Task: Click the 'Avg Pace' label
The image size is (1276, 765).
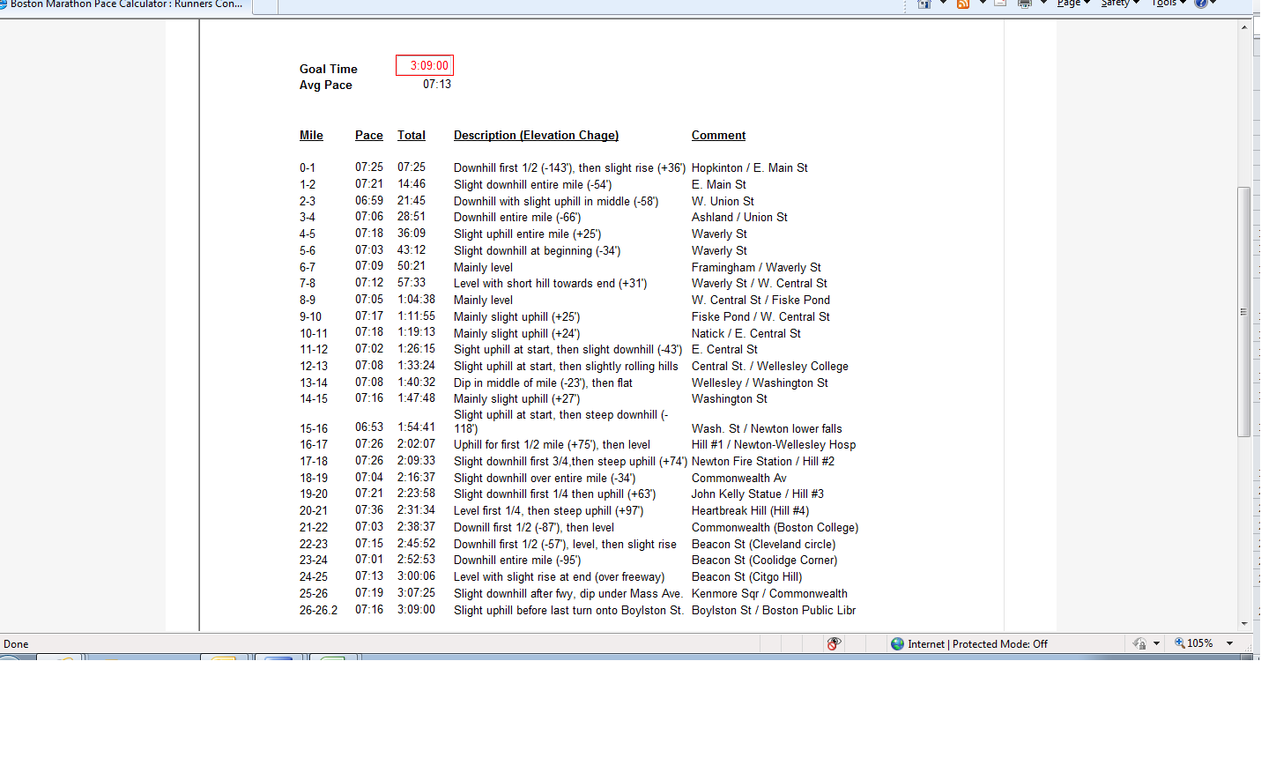Action: [326, 85]
